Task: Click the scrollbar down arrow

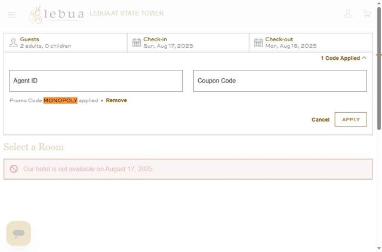Action: [x=379, y=249]
